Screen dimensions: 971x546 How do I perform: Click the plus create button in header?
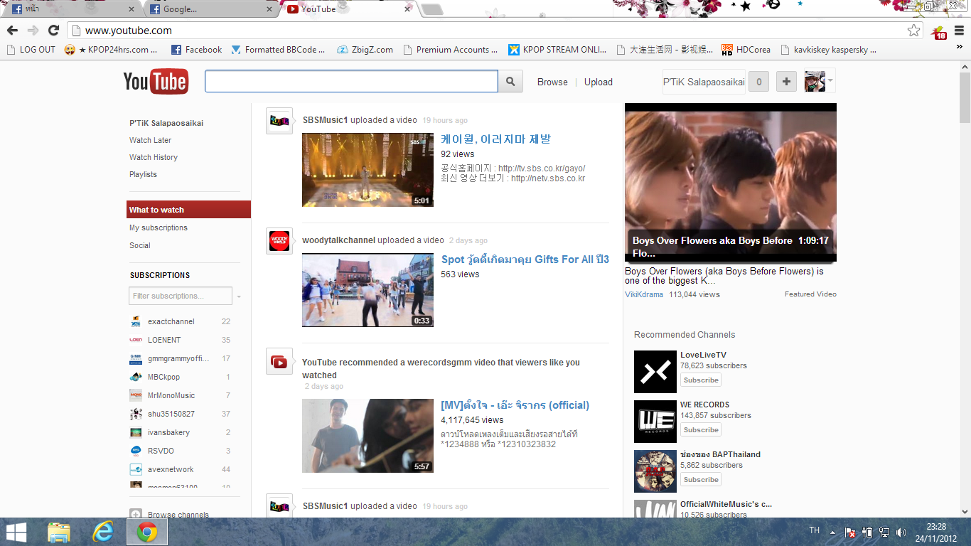(x=786, y=82)
